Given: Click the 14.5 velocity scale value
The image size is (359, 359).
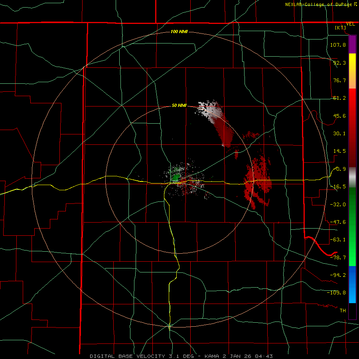Looking at the screenshot, I should 339,151.
